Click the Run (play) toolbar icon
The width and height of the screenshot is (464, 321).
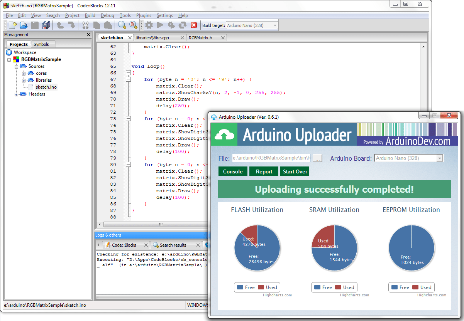pyautogui.click(x=160, y=25)
